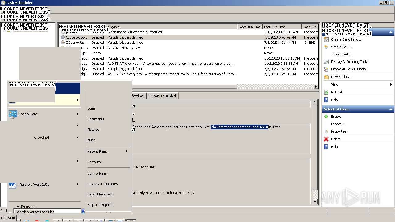Click last run time 7/6/2023 1:53:53 PM
This screenshot has height=222, width=395.
tap(280, 69)
